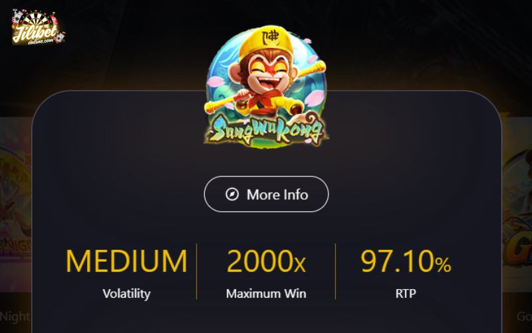Click the dartboard graphic in the Jilibet logo
The width and height of the screenshot is (532, 333).
(37, 20)
